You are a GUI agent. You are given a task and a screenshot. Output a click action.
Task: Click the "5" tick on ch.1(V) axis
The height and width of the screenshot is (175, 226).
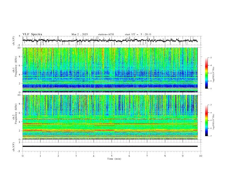pyautogui.click(x=20, y=36)
